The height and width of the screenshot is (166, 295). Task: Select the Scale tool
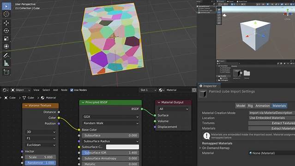click(x=6, y=39)
